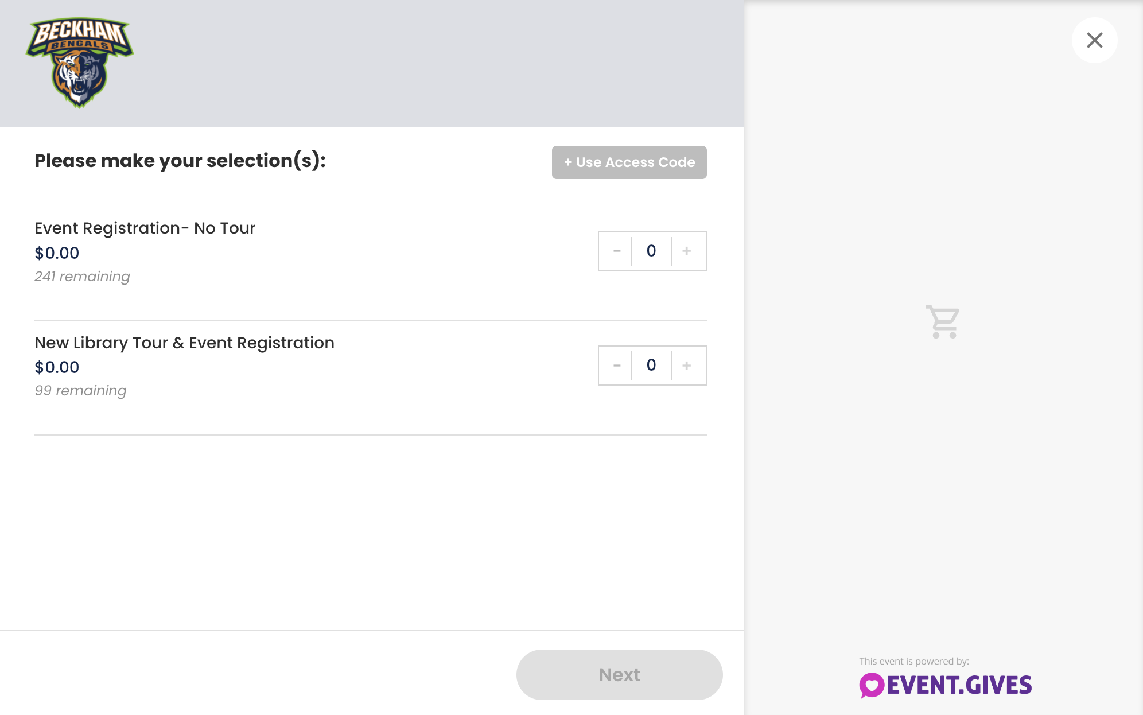Click the 99 remaining label
Screen dimensions: 1143x715
point(80,391)
